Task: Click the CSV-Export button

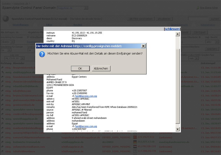Action: [x=199, y=32]
